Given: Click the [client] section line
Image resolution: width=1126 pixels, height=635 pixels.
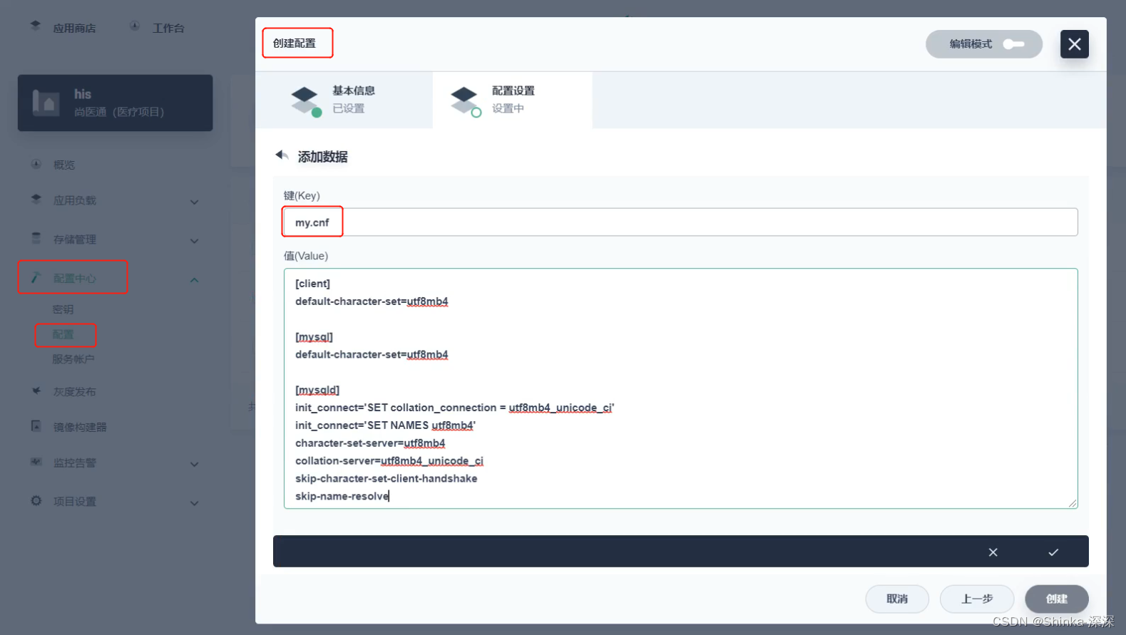Looking at the screenshot, I should pos(313,284).
